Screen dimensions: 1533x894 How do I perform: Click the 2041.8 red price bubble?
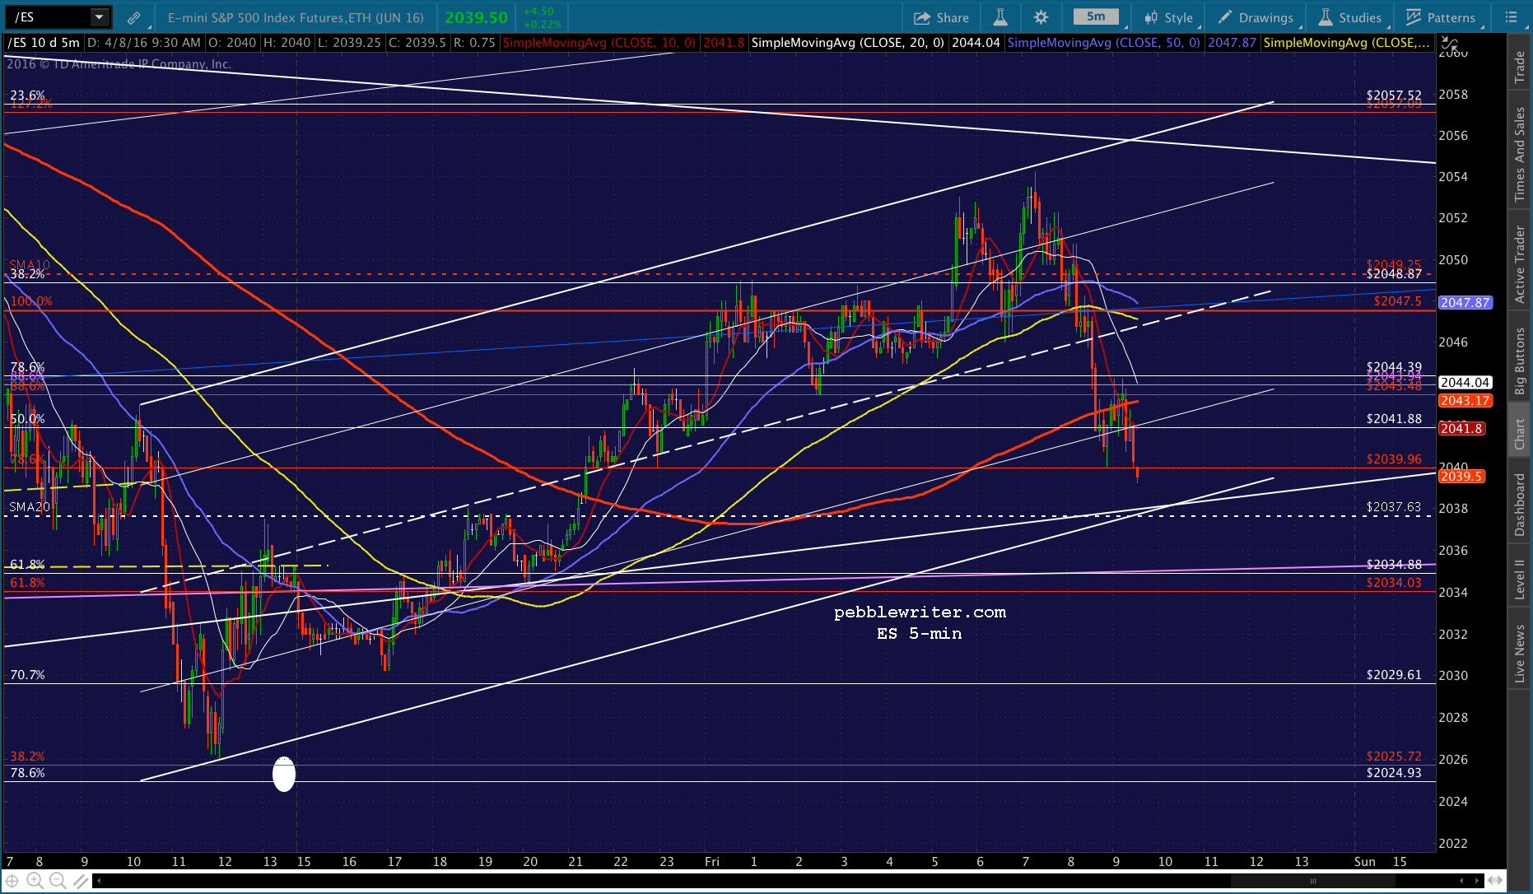(x=1461, y=429)
